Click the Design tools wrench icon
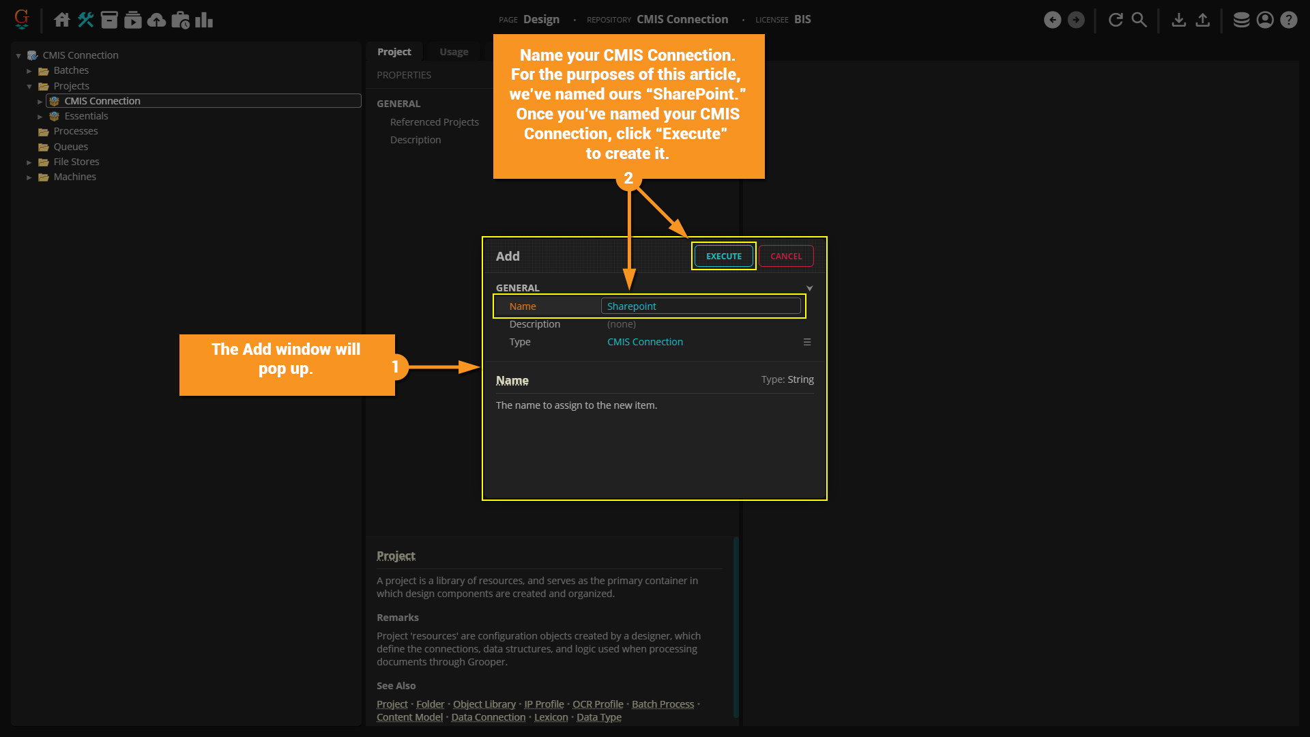The height and width of the screenshot is (737, 1310). (x=85, y=20)
